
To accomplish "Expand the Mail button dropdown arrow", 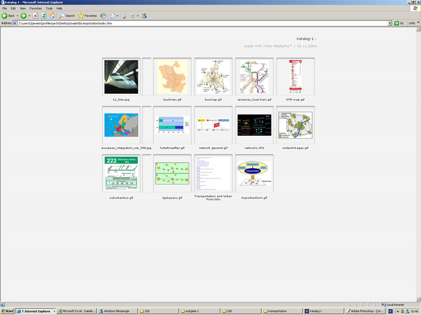I will click(x=118, y=16).
